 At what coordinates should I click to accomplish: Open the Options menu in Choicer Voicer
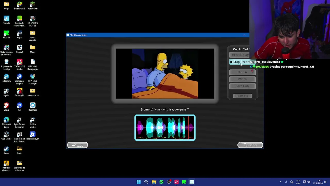coord(250,145)
